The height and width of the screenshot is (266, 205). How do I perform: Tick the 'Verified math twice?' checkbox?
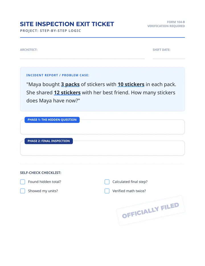pos(107,191)
